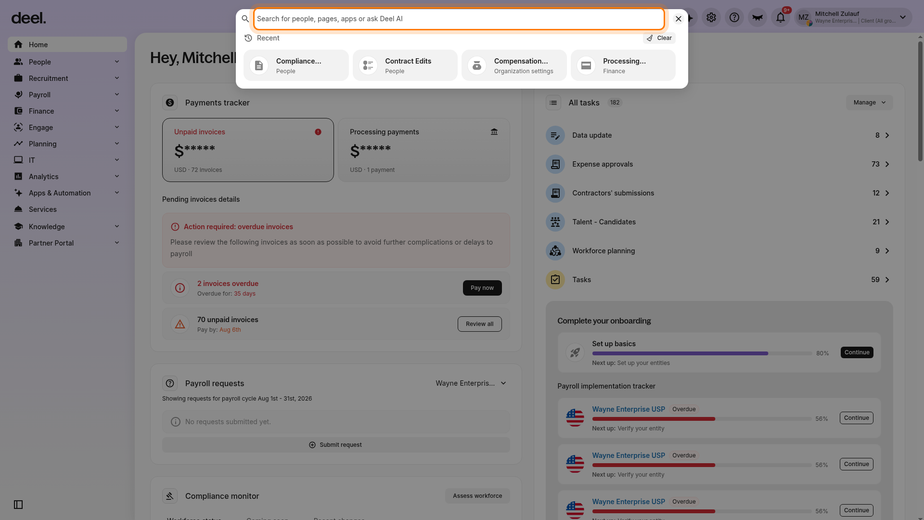Open Workforce planning tasks
This screenshot has height=520, width=924.
[719, 251]
